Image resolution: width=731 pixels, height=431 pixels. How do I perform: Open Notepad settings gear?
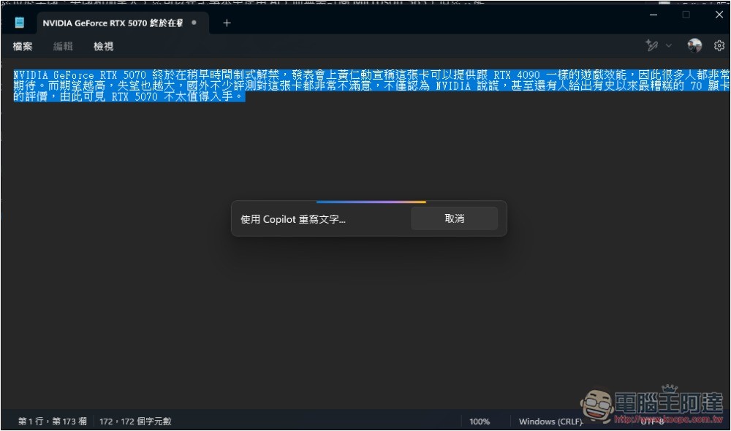(x=719, y=46)
